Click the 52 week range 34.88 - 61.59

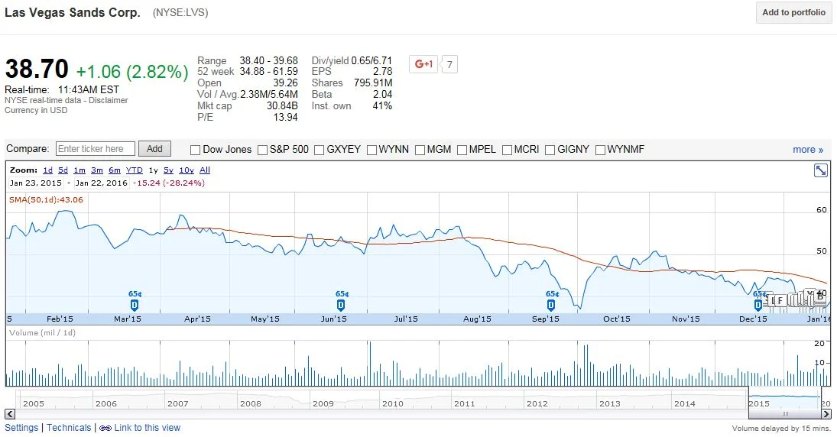tap(269, 72)
